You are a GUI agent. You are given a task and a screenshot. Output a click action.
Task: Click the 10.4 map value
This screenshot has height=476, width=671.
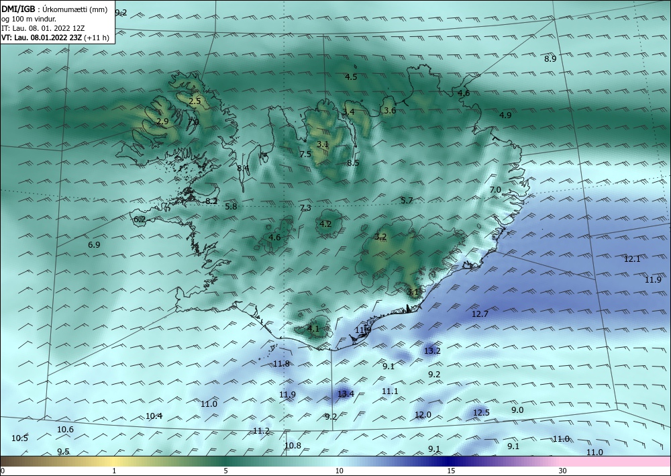pyautogui.click(x=154, y=416)
